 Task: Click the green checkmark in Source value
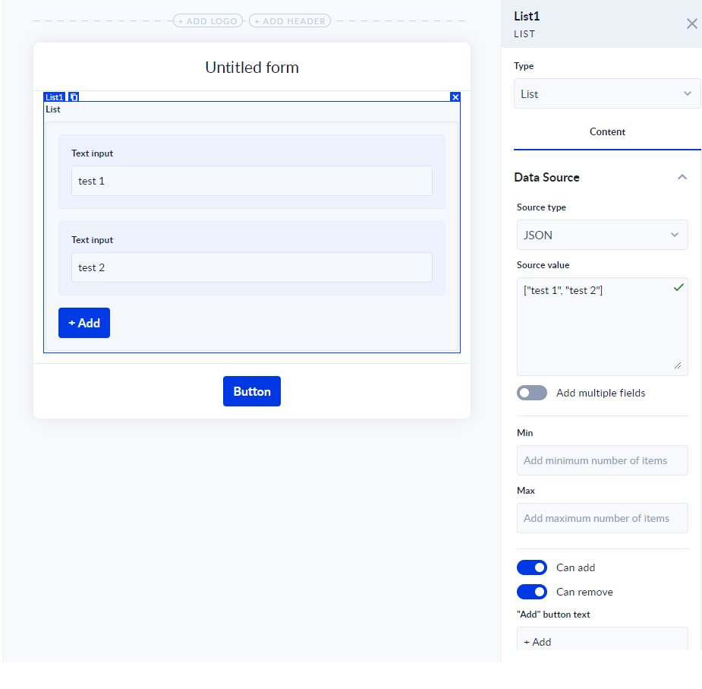(678, 287)
